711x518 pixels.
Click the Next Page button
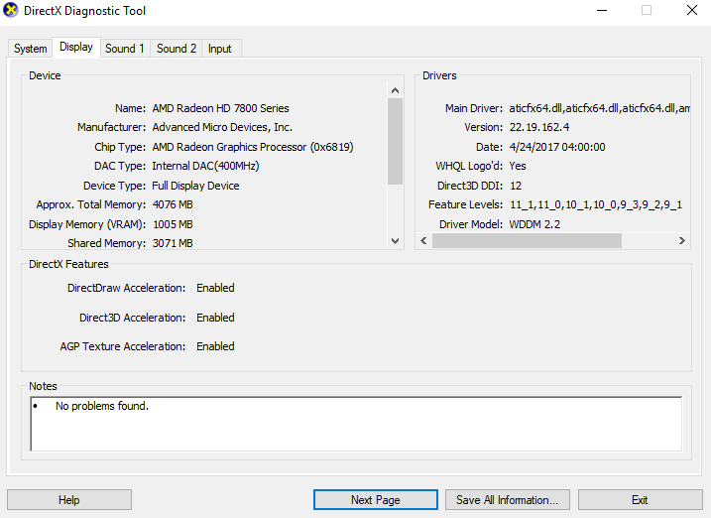(376, 500)
